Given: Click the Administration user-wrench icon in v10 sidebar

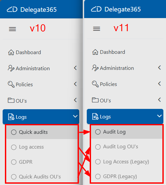Looking at the screenshot, I should [x=11, y=68].
